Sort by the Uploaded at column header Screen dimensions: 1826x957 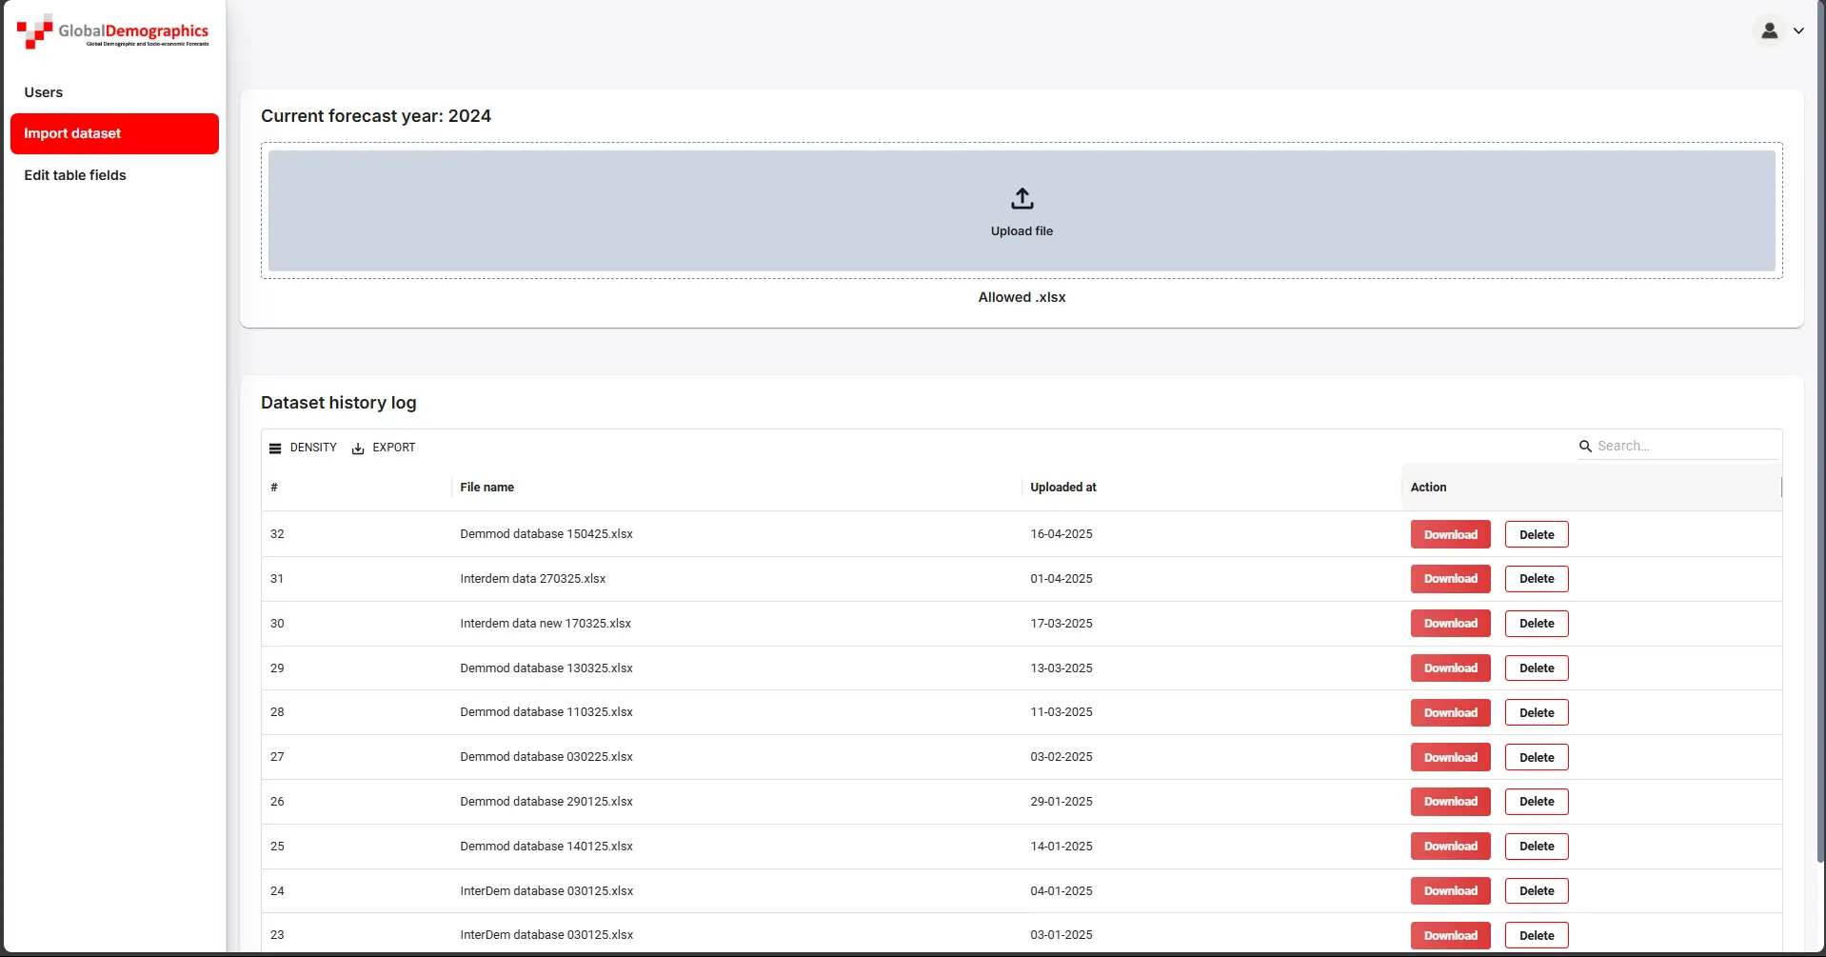click(x=1062, y=488)
